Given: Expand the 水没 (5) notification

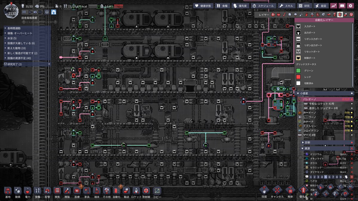Looking at the screenshot, I should 27,38.
